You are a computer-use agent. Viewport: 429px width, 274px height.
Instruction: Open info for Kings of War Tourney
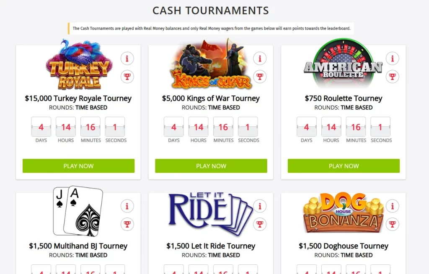tap(260, 59)
